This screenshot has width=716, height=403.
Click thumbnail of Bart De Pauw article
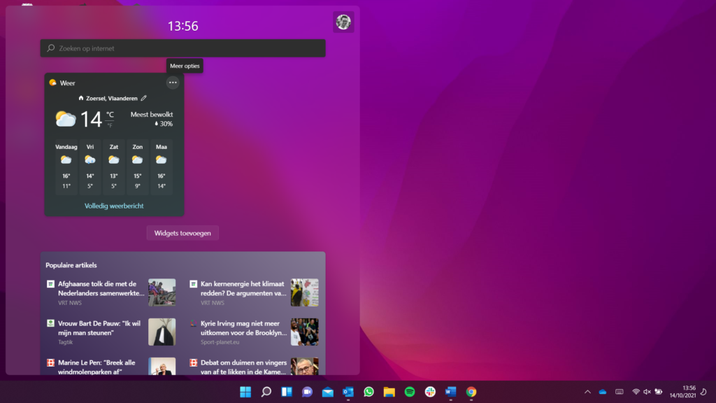(x=162, y=332)
